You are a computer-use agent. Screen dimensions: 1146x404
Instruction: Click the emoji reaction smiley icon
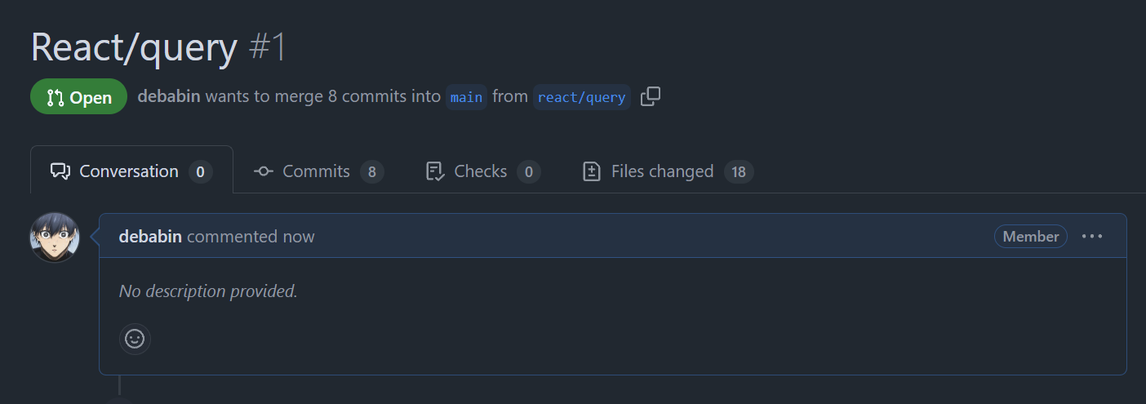coord(135,338)
